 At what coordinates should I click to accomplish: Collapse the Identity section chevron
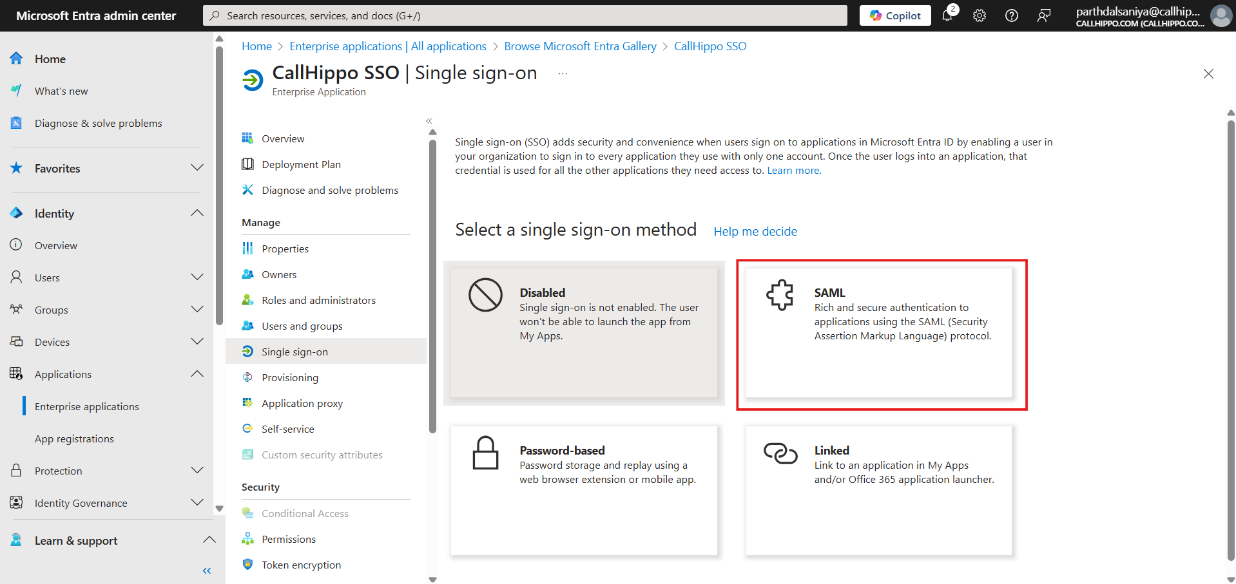(x=197, y=213)
